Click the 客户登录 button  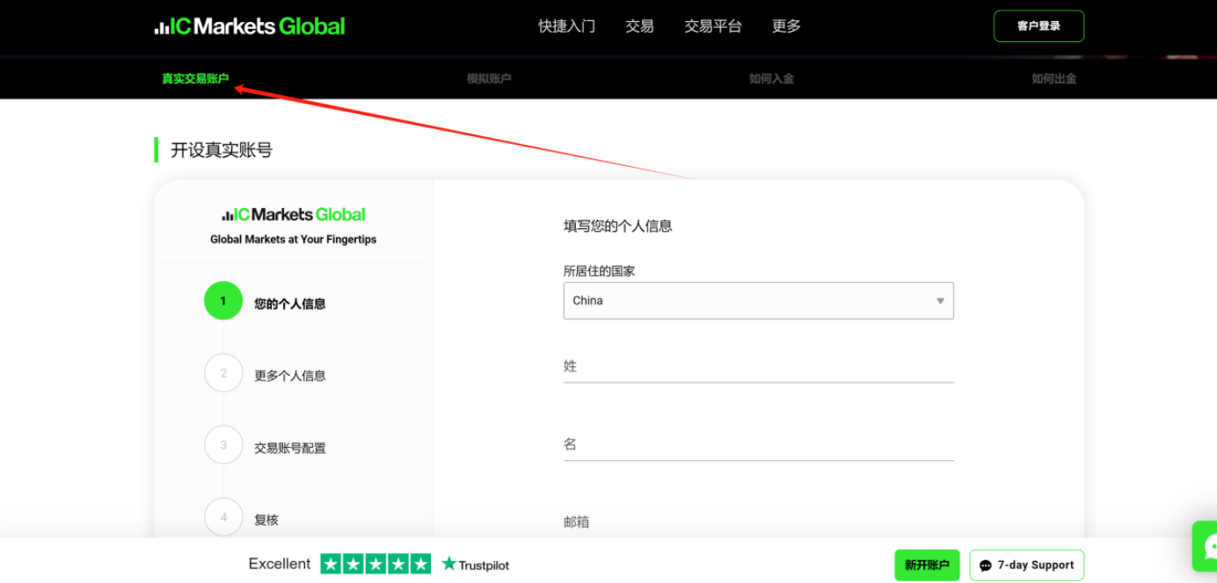click(x=1038, y=26)
